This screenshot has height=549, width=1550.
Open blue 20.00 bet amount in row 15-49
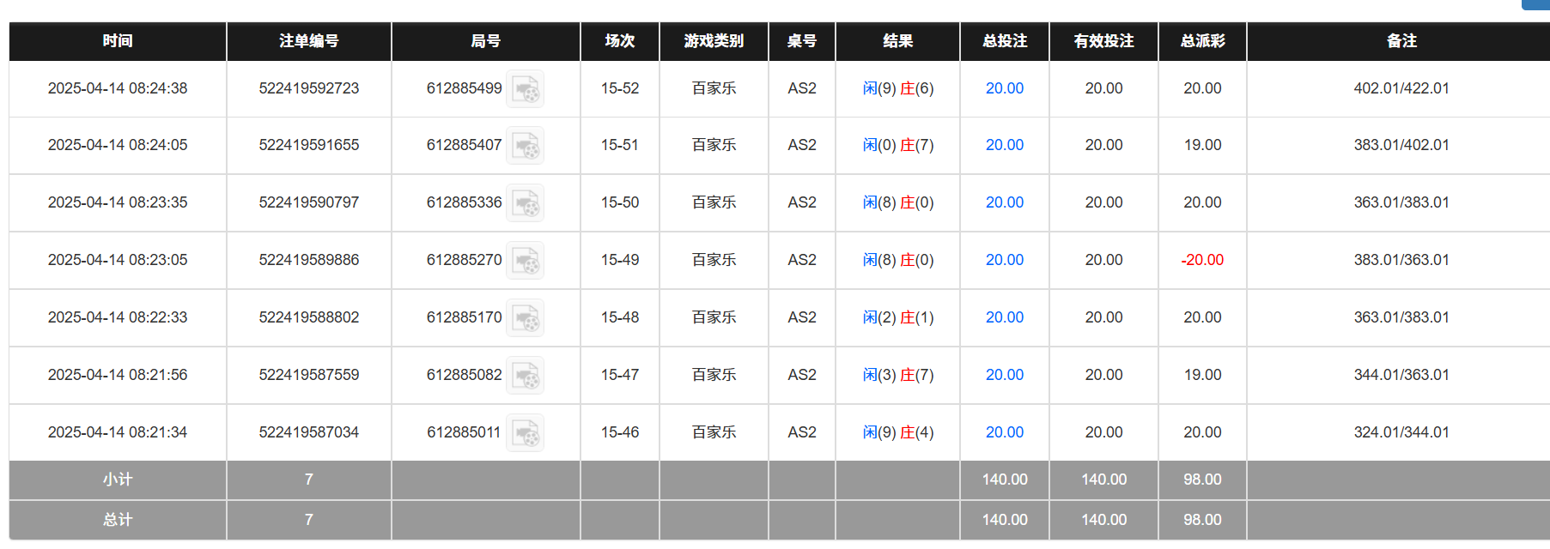click(1004, 260)
